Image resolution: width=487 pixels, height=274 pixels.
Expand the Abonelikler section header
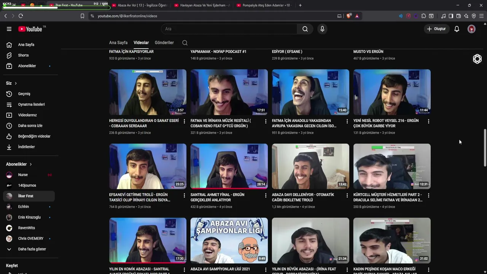click(19, 164)
